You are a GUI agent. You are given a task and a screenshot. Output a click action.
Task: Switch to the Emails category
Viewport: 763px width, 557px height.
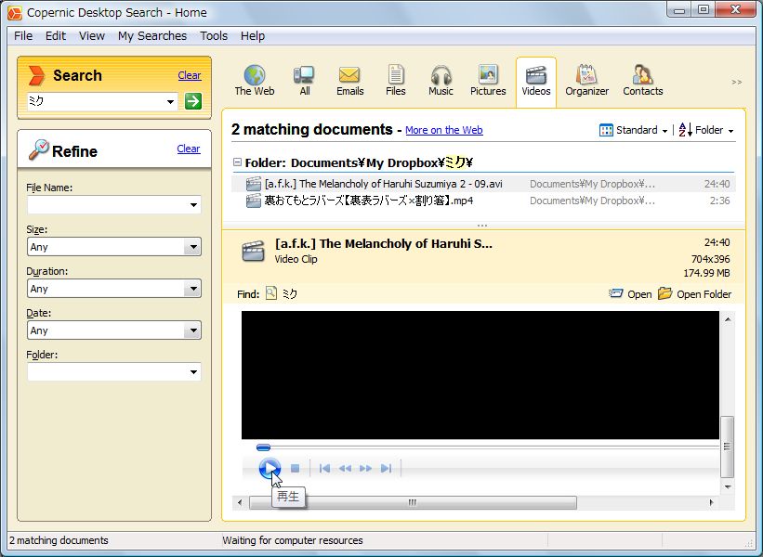[x=349, y=81]
